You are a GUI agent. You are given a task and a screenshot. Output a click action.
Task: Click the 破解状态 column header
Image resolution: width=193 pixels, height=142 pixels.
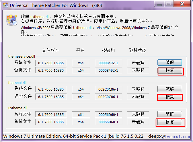click(138, 50)
